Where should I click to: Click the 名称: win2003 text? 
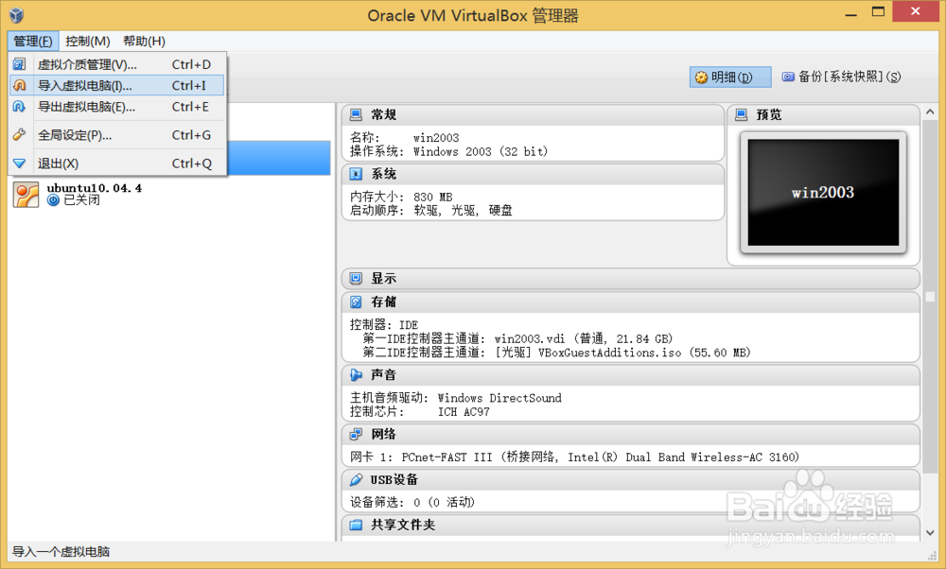[404, 137]
